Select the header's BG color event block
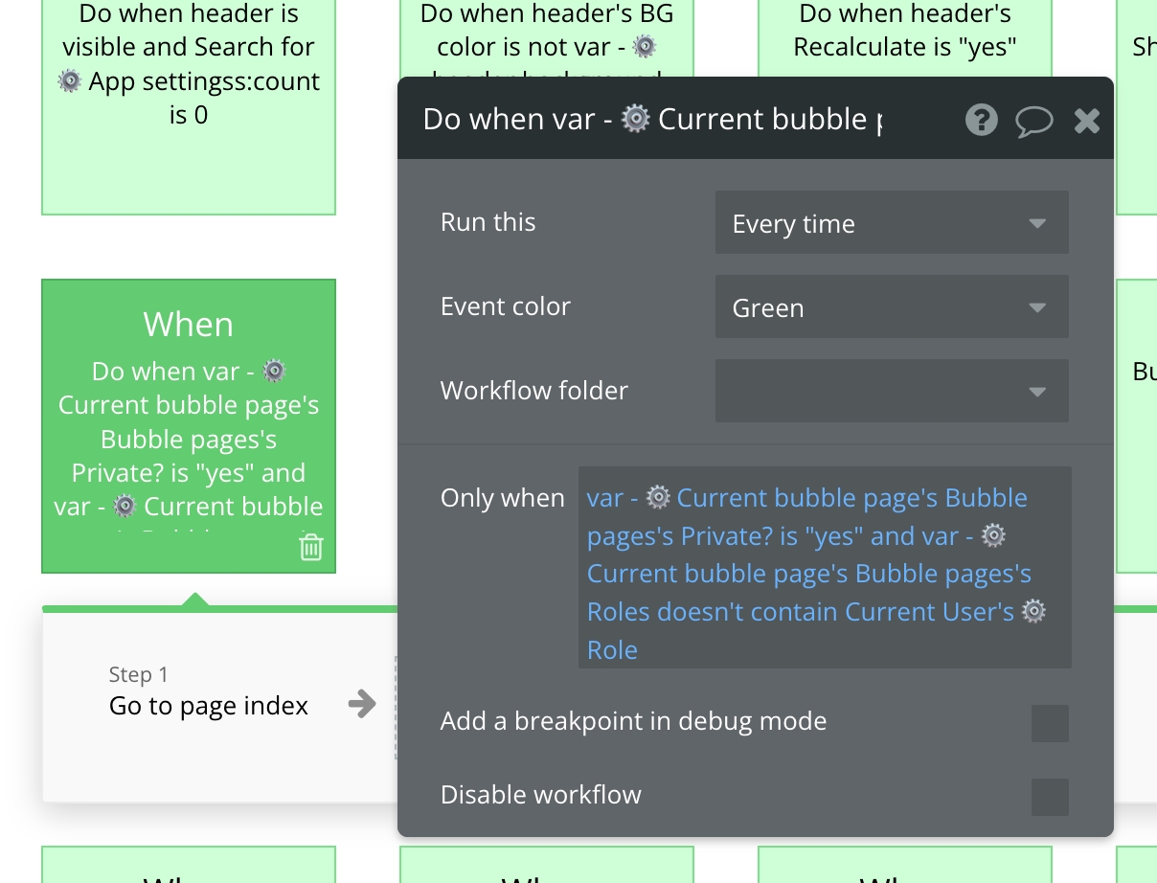The image size is (1157, 883). click(547, 38)
